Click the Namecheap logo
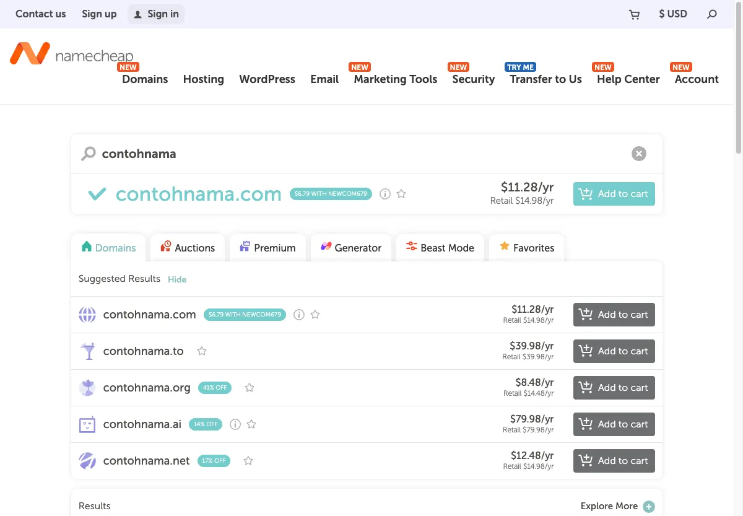 pyautogui.click(x=71, y=55)
